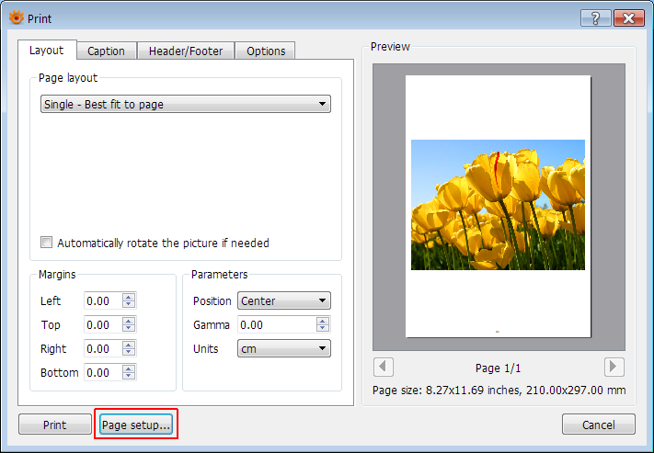Click the help question mark button

(x=596, y=18)
